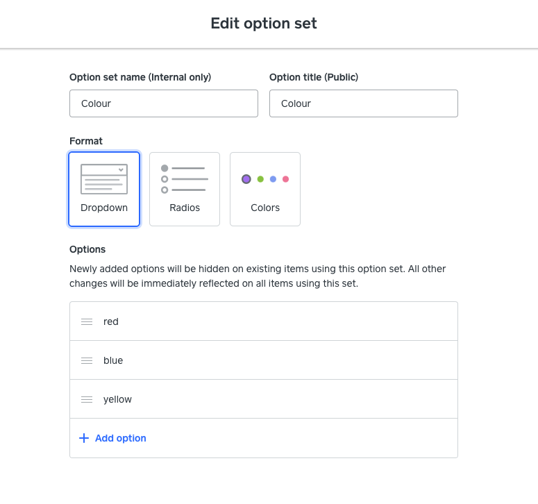
Task: Focus the Option title (Public) field
Action: click(364, 103)
